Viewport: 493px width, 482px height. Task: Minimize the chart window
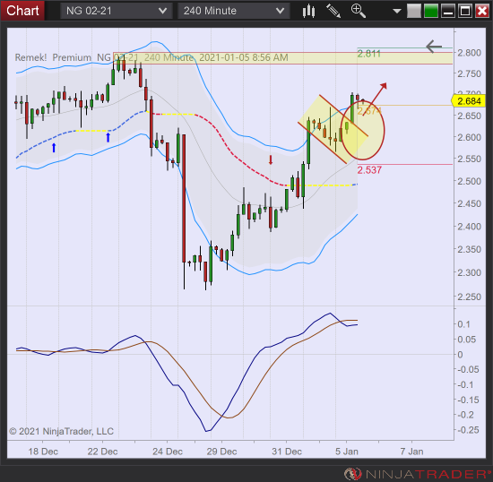[447, 11]
